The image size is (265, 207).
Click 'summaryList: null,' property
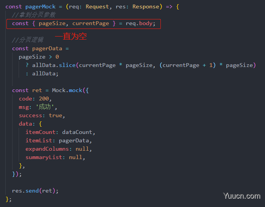[x=55, y=157]
